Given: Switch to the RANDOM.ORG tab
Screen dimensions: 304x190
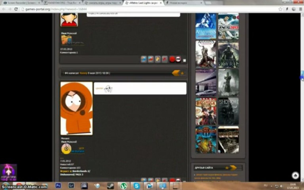Looking at the screenshot, I should click(62, 3).
